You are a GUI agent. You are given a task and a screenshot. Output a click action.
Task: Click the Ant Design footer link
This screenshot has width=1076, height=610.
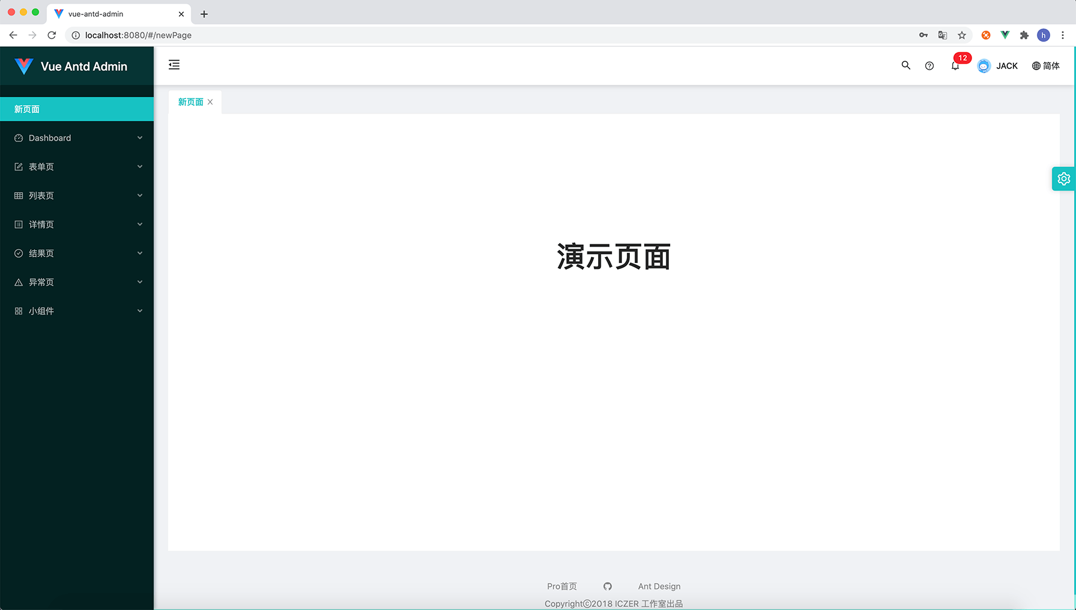pyautogui.click(x=659, y=586)
